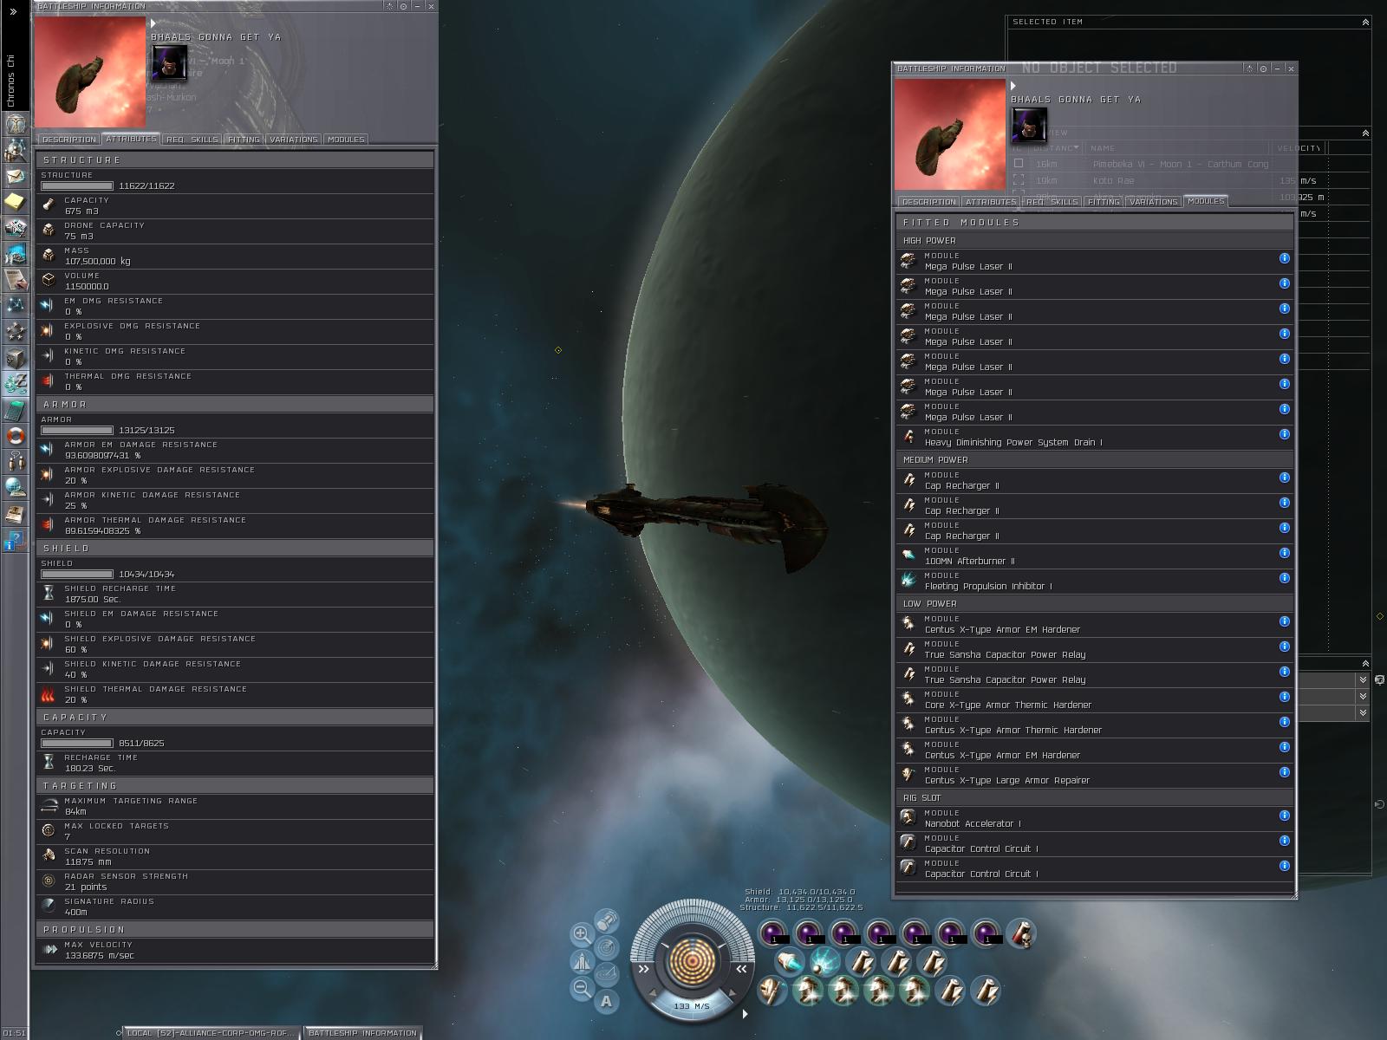Expand the triangle in left info window header
The height and width of the screenshot is (1040, 1387).
[153, 24]
